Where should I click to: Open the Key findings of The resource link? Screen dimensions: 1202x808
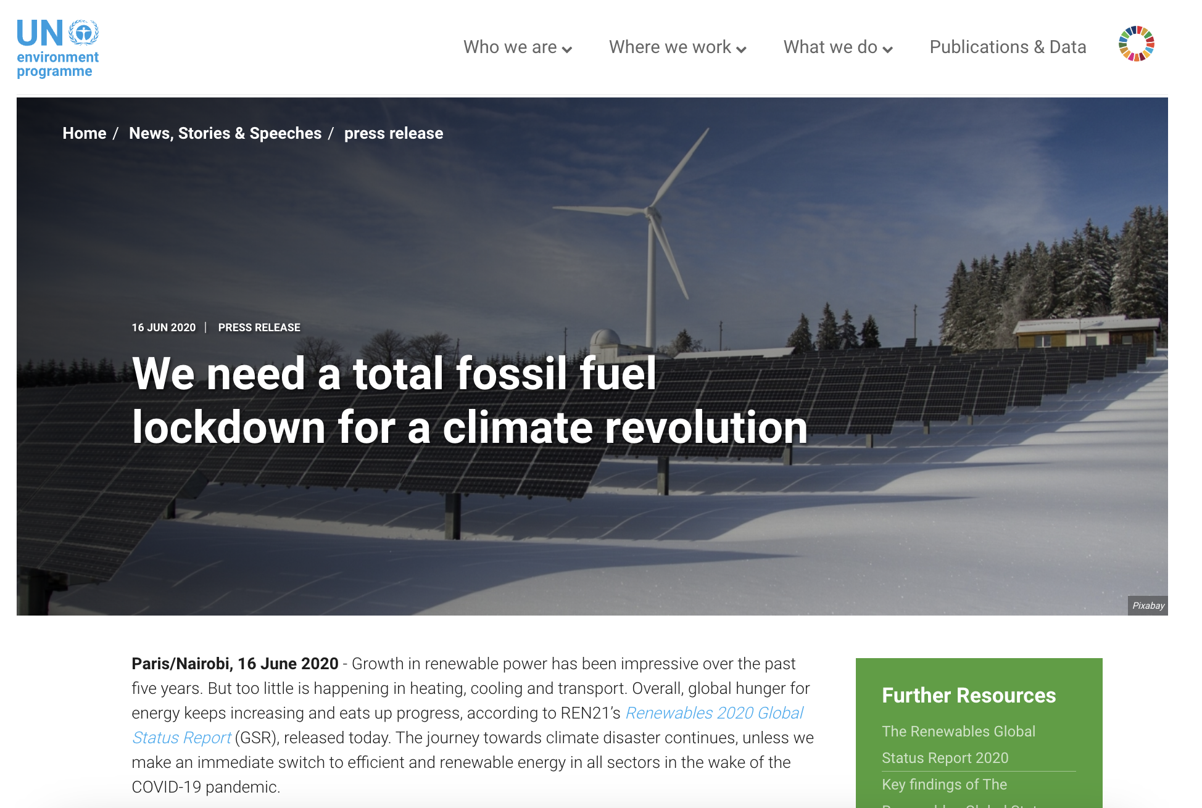[x=944, y=785]
